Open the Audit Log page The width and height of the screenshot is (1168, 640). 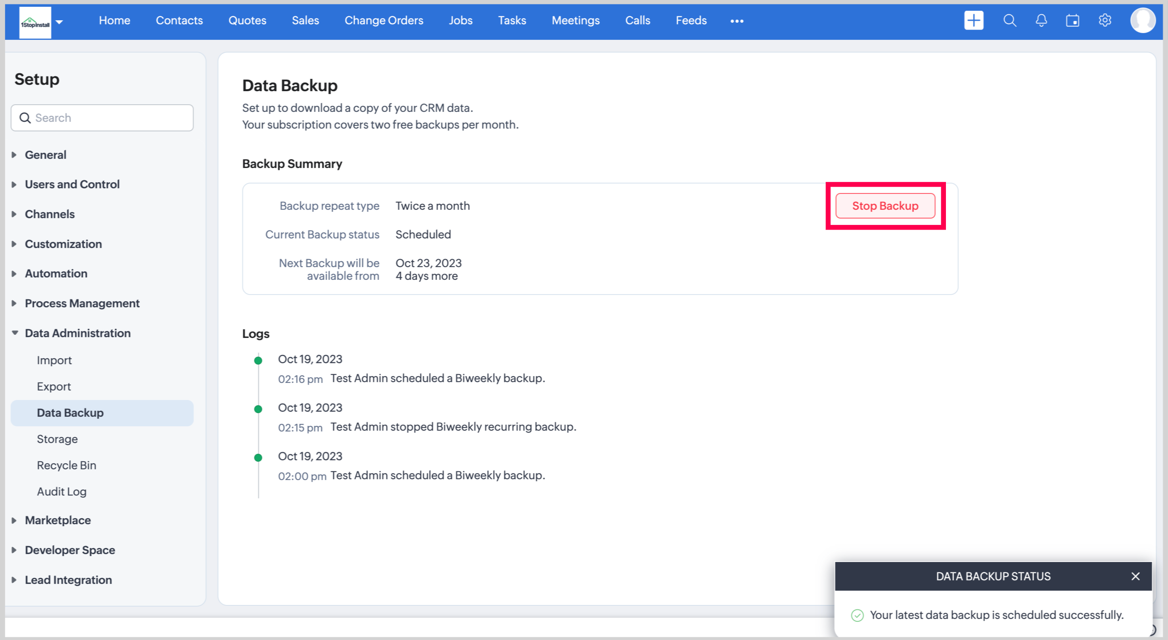62,491
